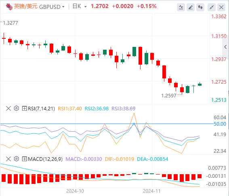229x196 pixels.
Task: Click the 41.19 RSI axis label
Action: [220, 134]
